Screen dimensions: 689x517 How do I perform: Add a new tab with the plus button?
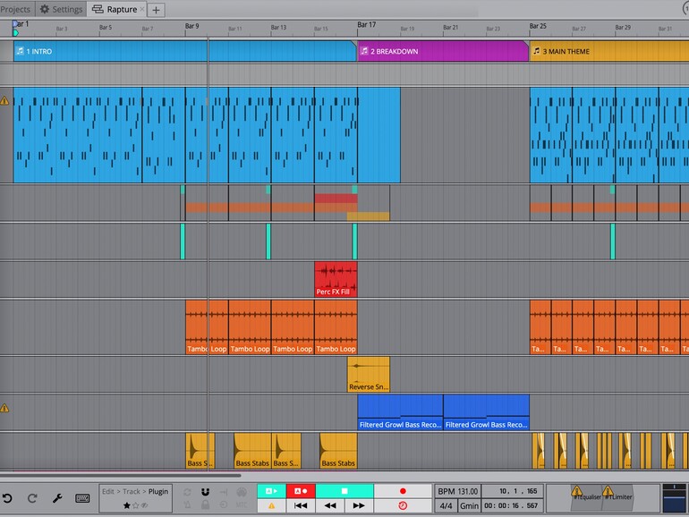pos(156,10)
